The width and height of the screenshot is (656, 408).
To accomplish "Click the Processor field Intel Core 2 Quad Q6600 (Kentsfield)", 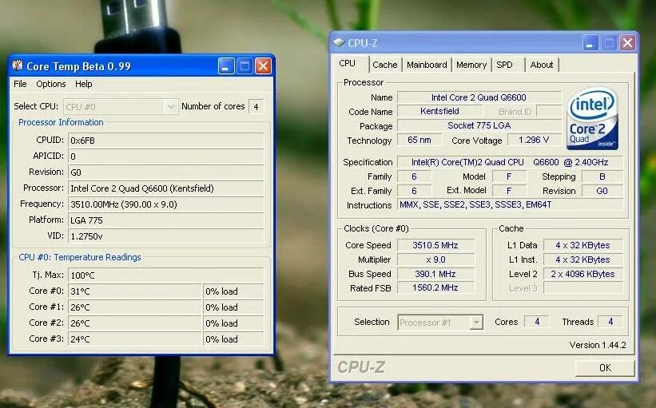I will click(166, 188).
